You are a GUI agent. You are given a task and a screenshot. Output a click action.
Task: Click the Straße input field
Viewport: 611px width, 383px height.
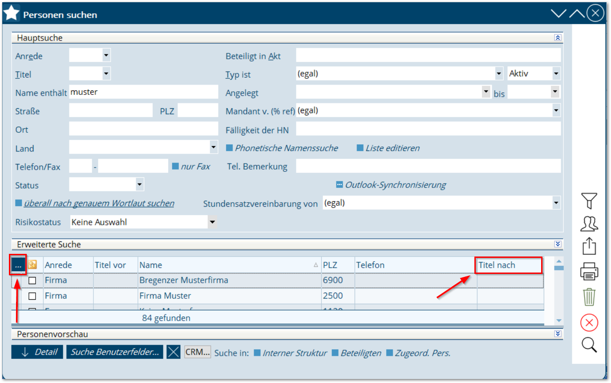(x=111, y=111)
